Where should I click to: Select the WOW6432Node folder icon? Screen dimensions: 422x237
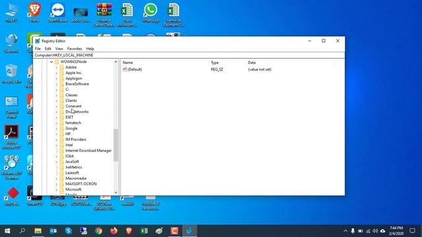coord(57,61)
